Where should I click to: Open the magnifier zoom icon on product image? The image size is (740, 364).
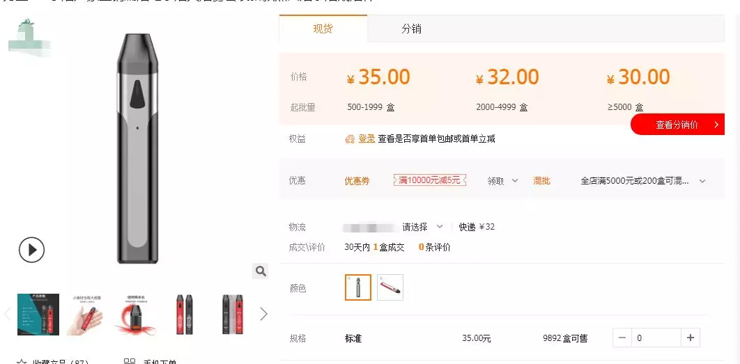(x=261, y=271)
